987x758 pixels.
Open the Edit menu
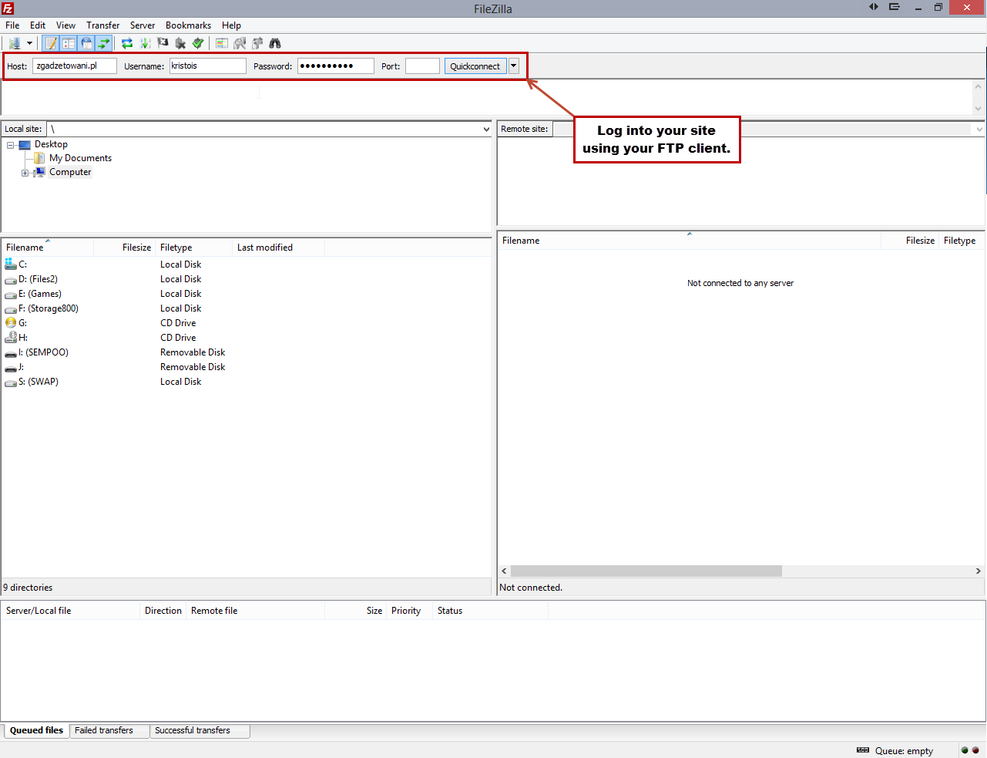38,25
